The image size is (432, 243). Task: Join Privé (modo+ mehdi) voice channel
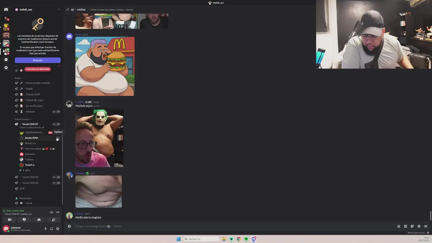(x=37, y=83)
